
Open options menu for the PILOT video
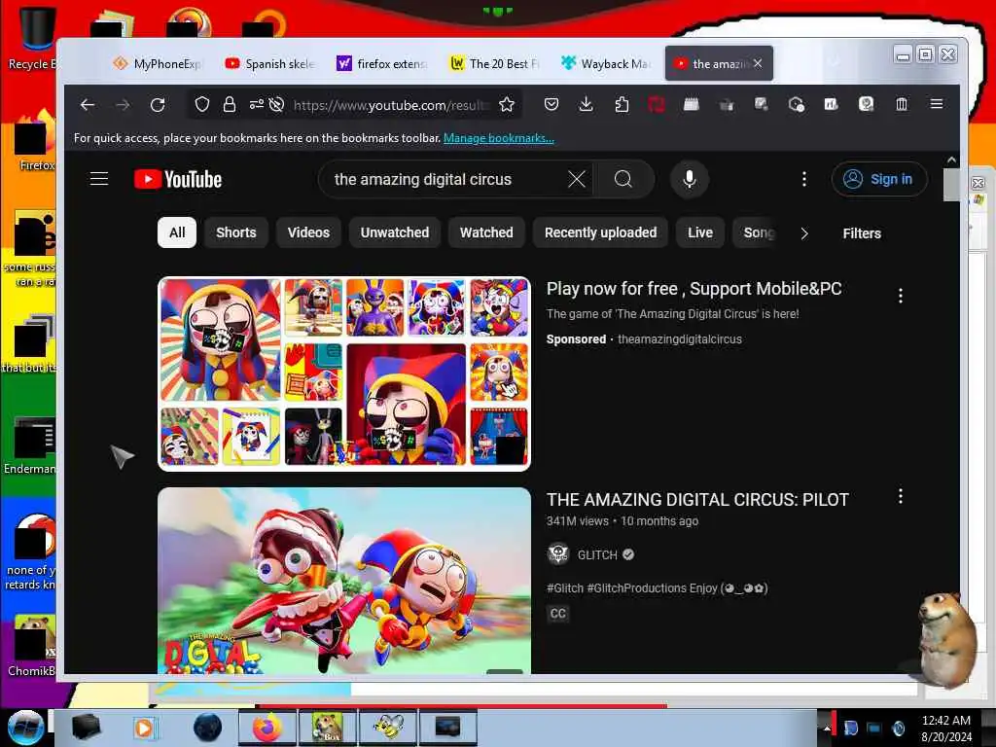click(900, 496)
